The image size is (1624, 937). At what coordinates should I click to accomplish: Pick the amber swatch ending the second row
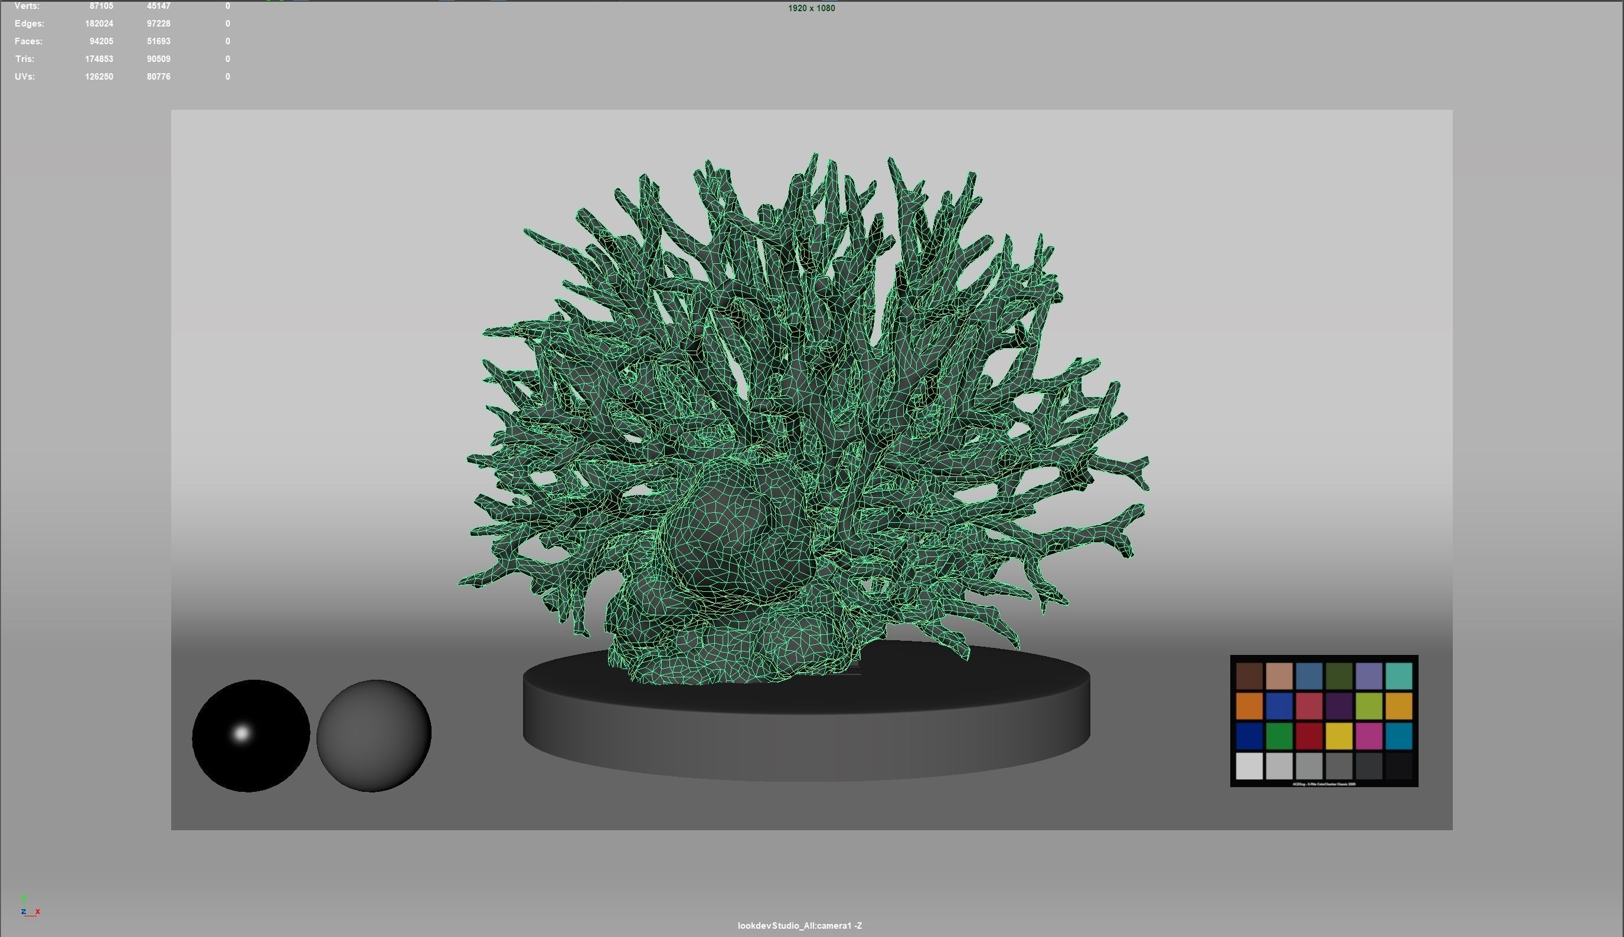1398,706
